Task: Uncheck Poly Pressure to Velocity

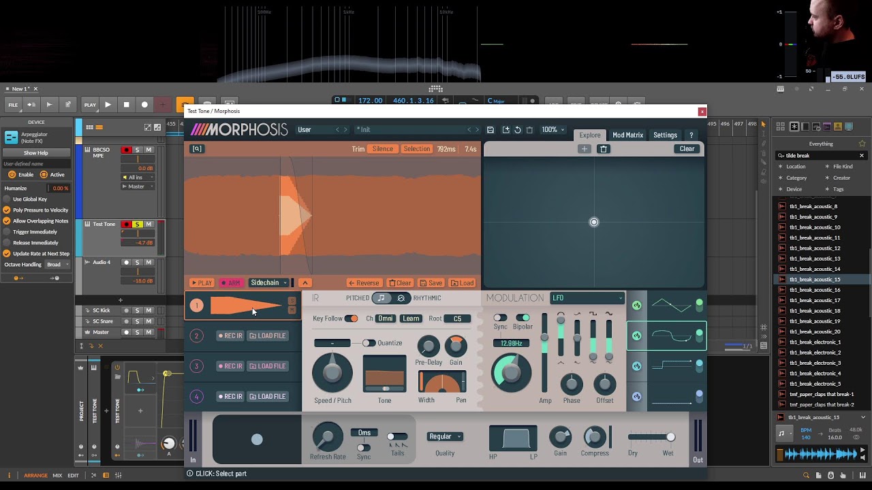Action: (x=7, y=210)
